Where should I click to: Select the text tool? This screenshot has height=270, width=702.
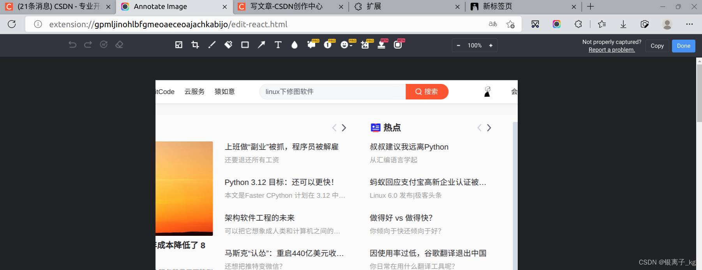(x=278, y=45)
